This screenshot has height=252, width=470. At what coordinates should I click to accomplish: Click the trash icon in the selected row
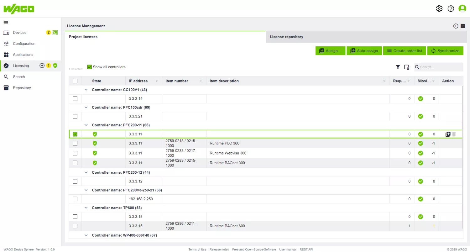pos(454,134)
